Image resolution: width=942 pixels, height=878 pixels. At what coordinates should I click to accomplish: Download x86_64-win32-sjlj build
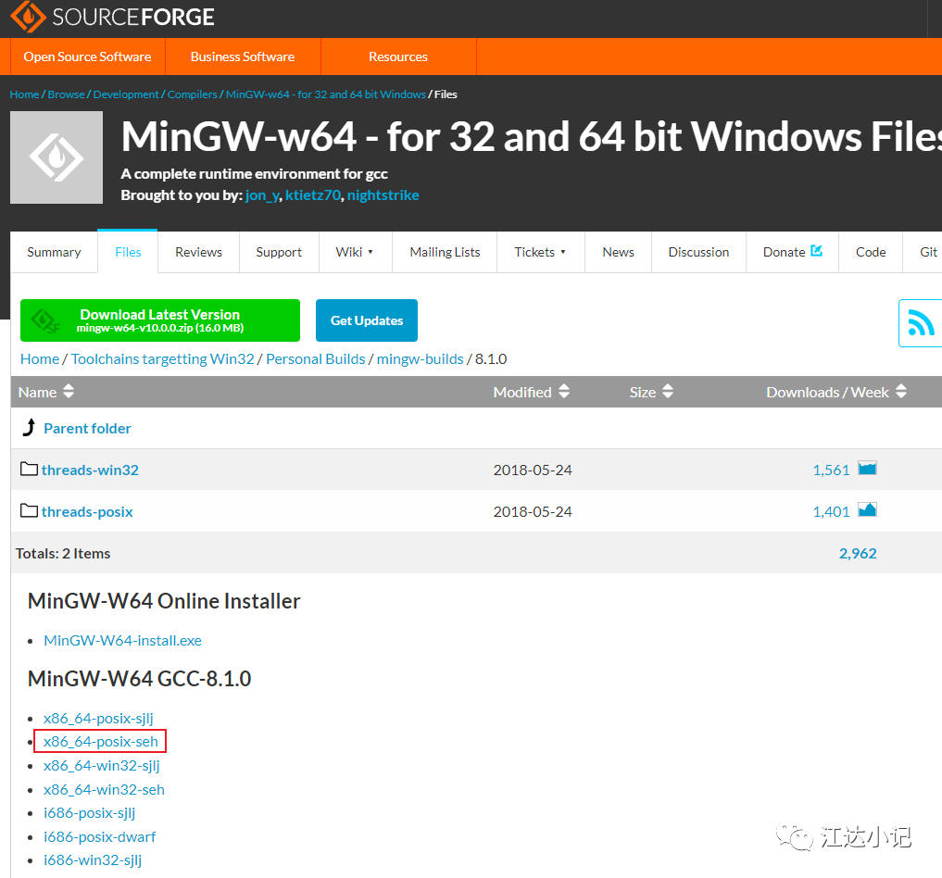(x=102, y=766)
